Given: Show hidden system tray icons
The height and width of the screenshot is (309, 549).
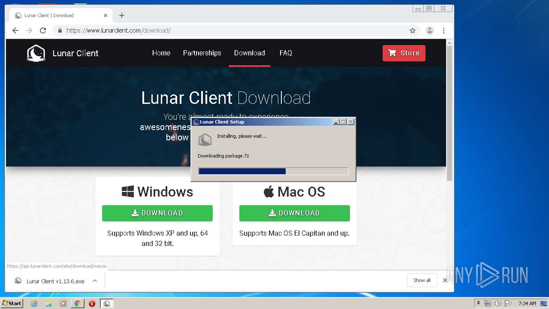Looking at the screenshot, I should tap(478, 303).
